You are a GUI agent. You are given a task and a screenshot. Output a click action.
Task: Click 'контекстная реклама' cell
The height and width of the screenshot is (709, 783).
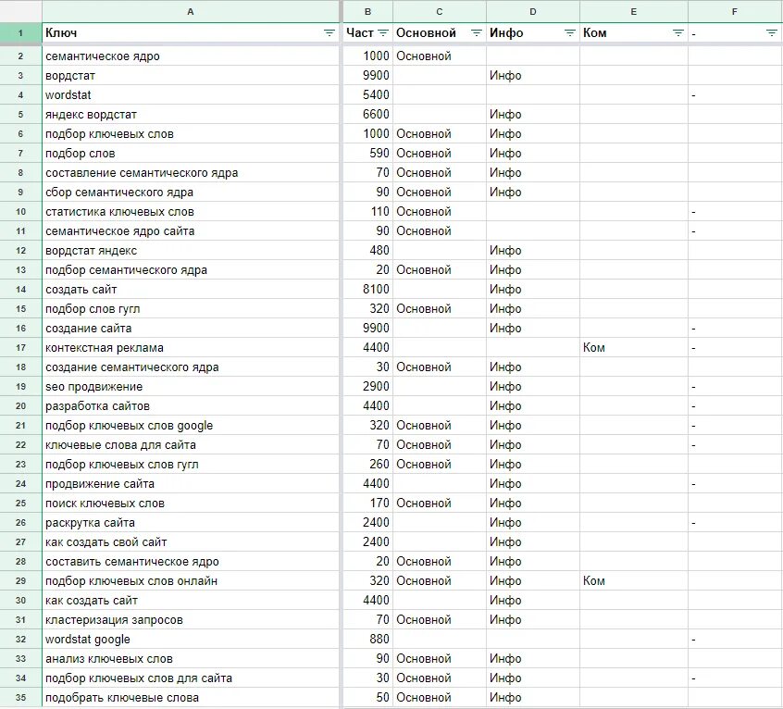pyautogui.click(x=191, y=347)
